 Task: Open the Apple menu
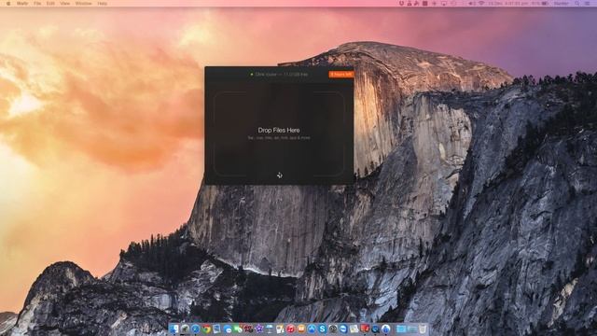pyautogui.click(x=8, y=4)
